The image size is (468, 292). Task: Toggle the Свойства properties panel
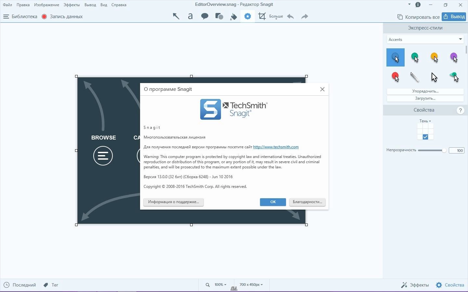pos(450,285)
